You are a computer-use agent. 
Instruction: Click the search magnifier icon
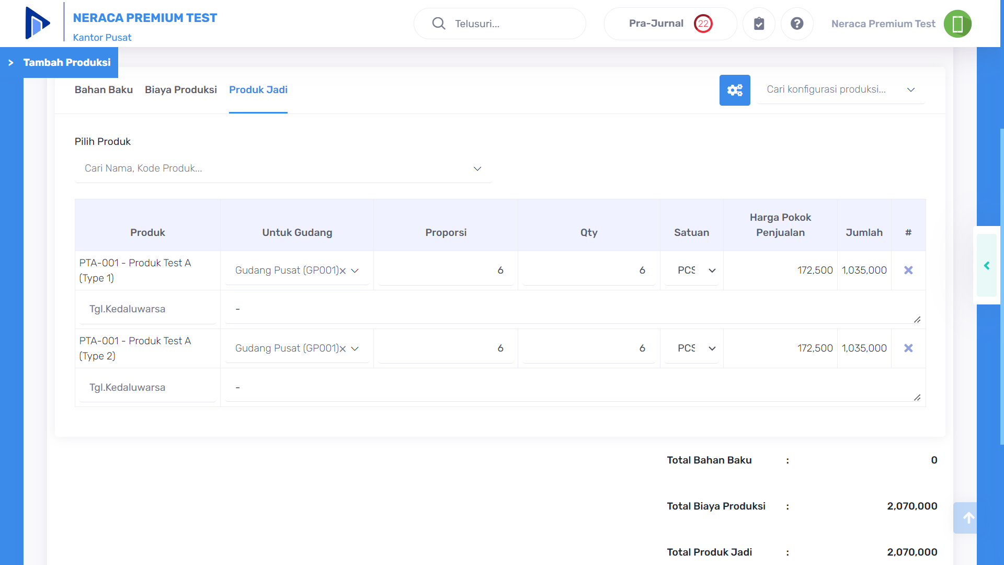click(439, 24)
